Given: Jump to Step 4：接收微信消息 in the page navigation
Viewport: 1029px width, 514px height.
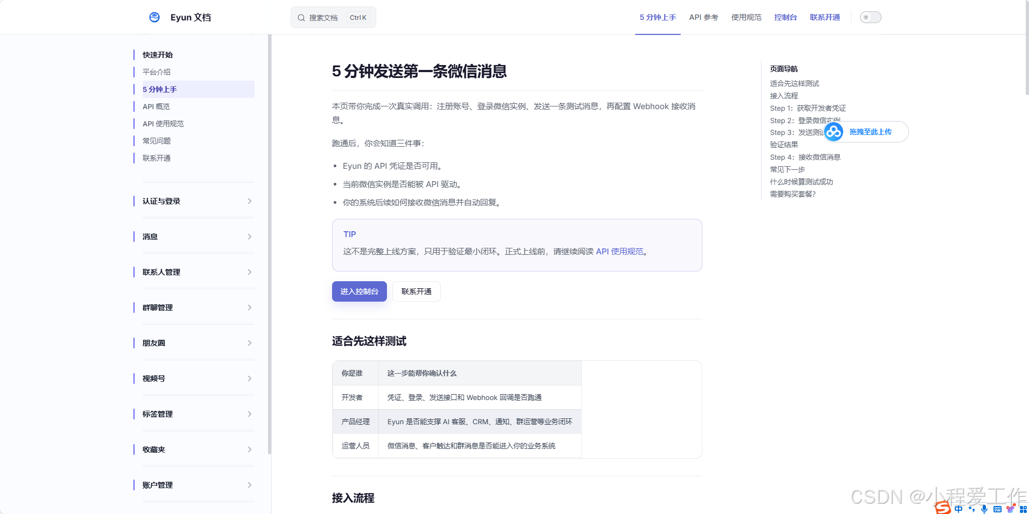Looking at the screenshot, I should (x=805, y=157).
